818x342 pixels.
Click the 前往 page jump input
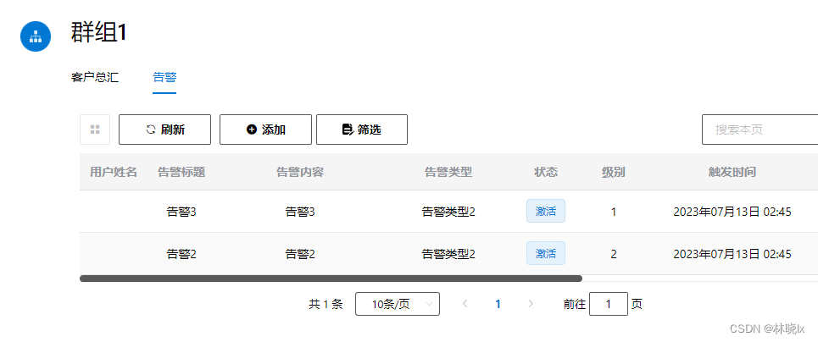(608, 304)
